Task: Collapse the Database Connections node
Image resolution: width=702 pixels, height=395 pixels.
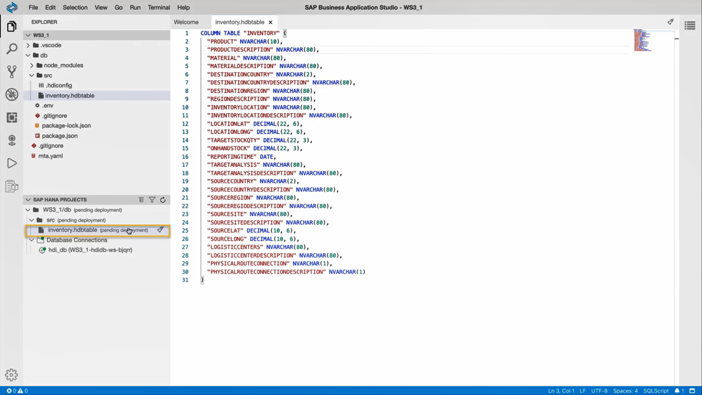Action: point(32,240)
